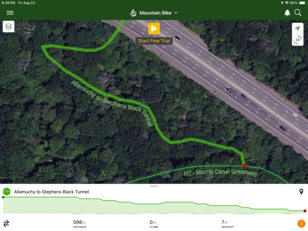Tap the green start dot on elevation profile
Image resolution: width=308 pixels, height=231 pixels.
coord(3,197)
